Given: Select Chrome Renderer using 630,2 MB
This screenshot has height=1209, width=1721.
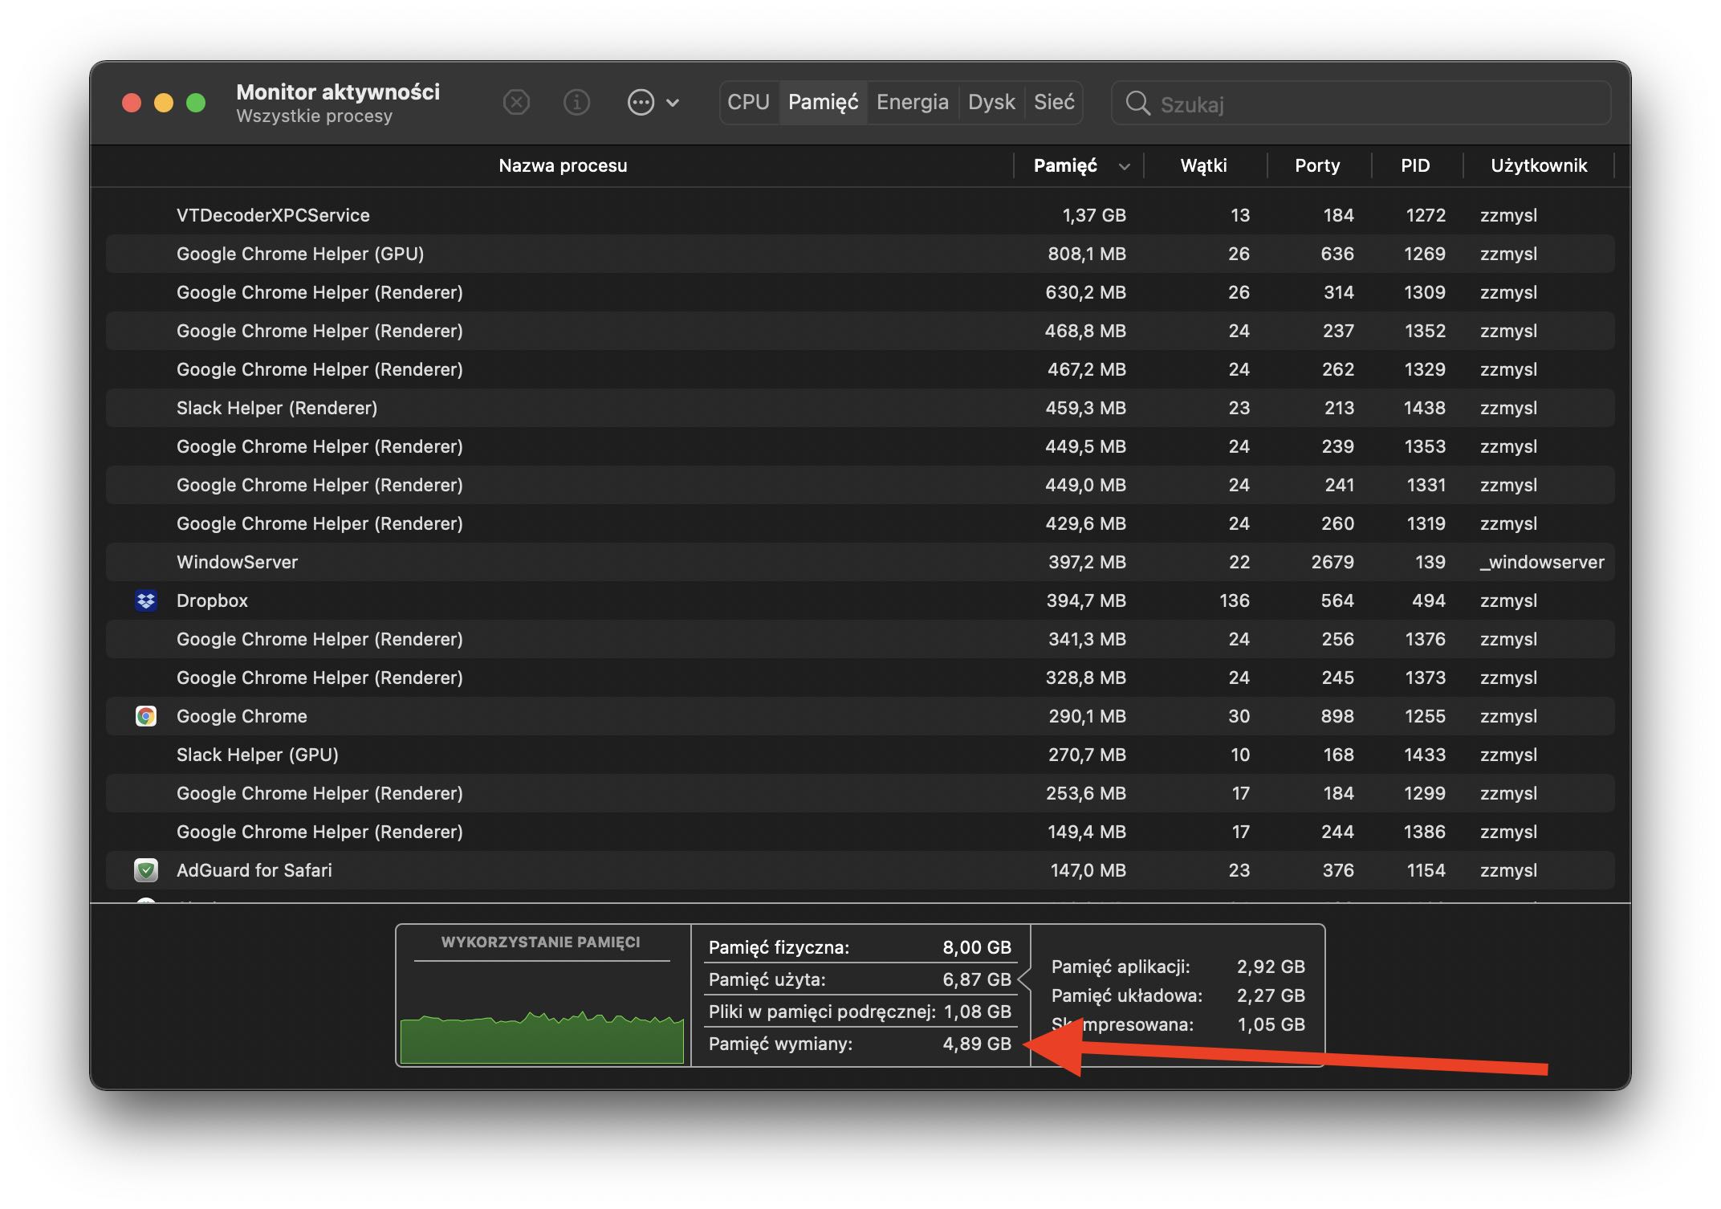Looking at the screenshot, I should (860, 292).
